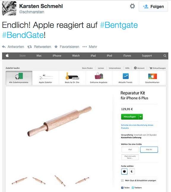Click the Antworten reply arrow icon
Screen dimensions: 171x192
(4, 47)
